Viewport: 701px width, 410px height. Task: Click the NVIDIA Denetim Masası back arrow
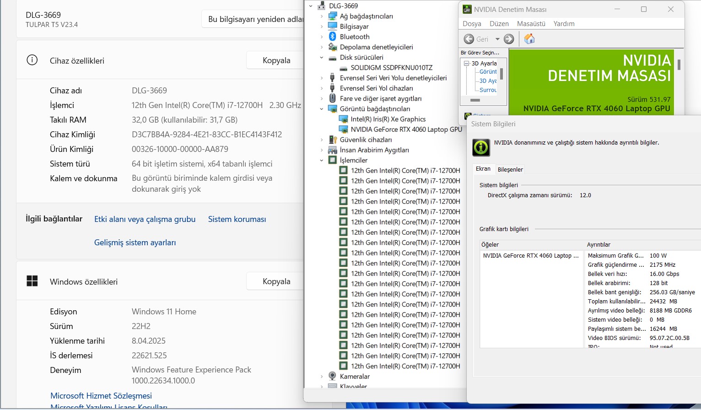click(469, 39)
